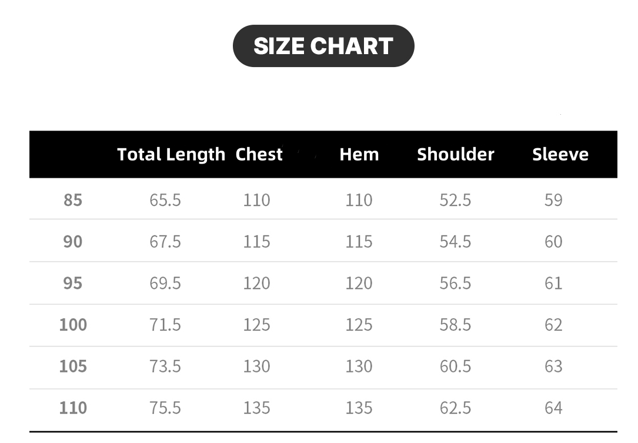The height and width of the screenshot is (443, 638).
Task: Click sleeve value 64
Action: click(554, 408)
